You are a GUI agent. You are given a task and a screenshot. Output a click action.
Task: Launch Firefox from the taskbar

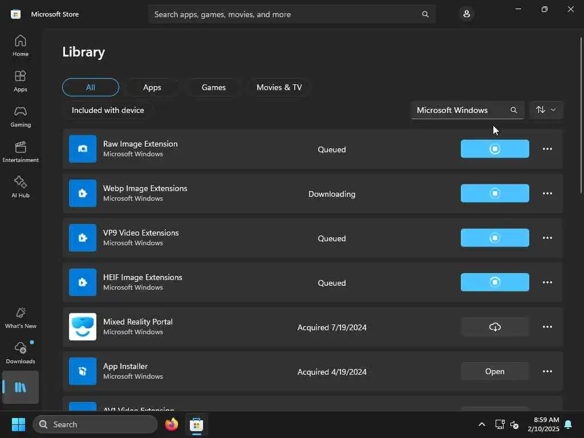point(171,424)
